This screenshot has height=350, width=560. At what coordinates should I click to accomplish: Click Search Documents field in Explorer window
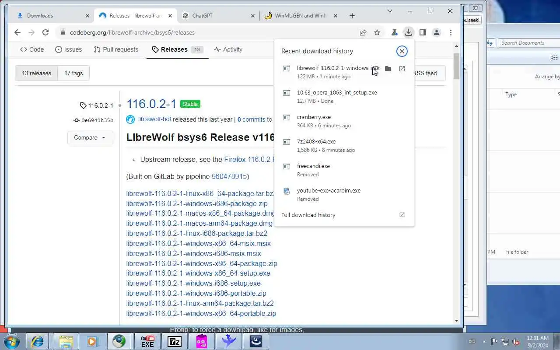click(x=528, y=43)
